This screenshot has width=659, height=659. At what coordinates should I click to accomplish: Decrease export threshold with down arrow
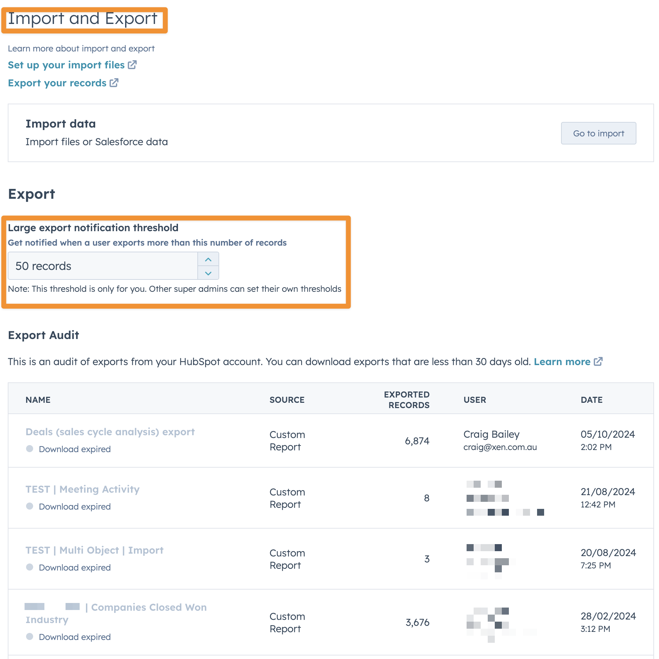click(208, 273)
